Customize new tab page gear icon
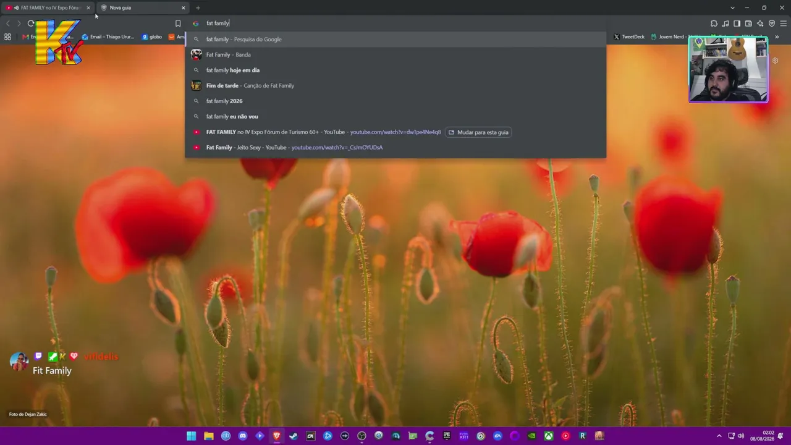Viewport: 791px width, 445px height. point(776,61)
